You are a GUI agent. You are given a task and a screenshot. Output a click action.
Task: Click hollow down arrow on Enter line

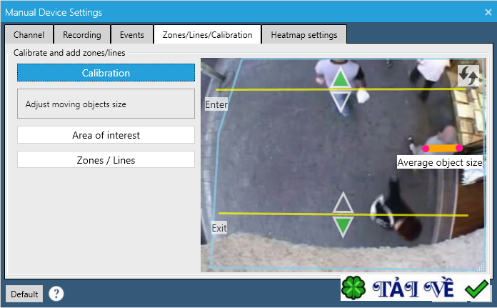(x=341, y=101)
